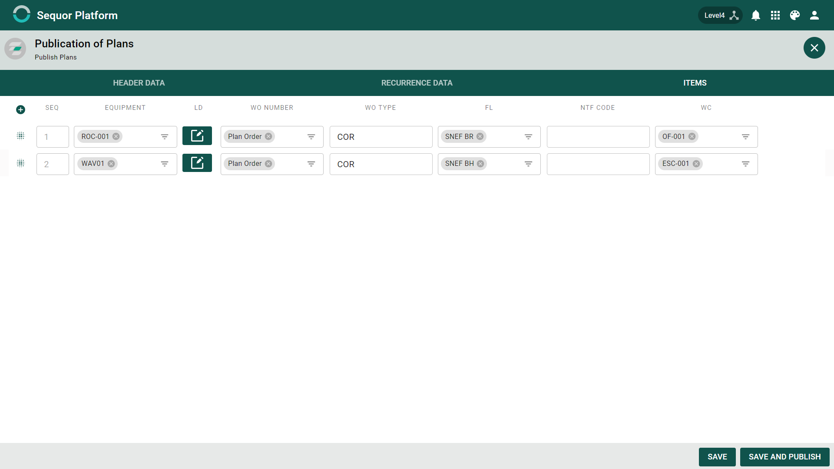Click NTF Code field in row 1
Screen dimensions: 834x469
pyautogui.click(x=598, y=137)
